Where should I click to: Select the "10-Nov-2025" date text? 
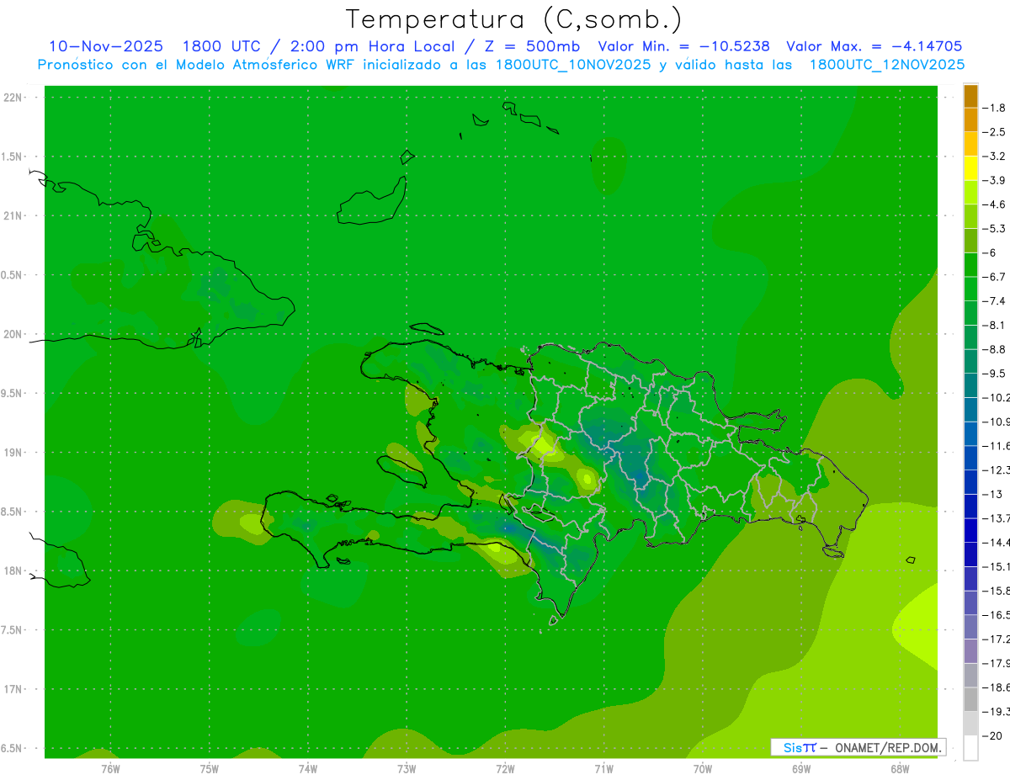click(x=106, y=47)
